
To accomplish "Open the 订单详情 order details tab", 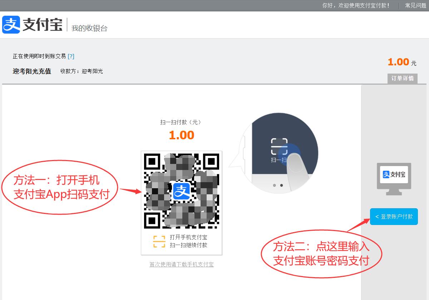I will click(403, 79).
